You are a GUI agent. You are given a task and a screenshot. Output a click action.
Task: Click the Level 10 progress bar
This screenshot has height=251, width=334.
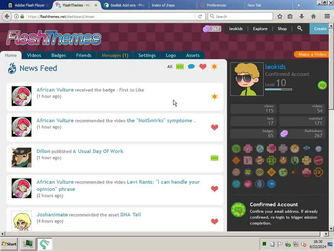pyautogui.click(x=279, y=90)
